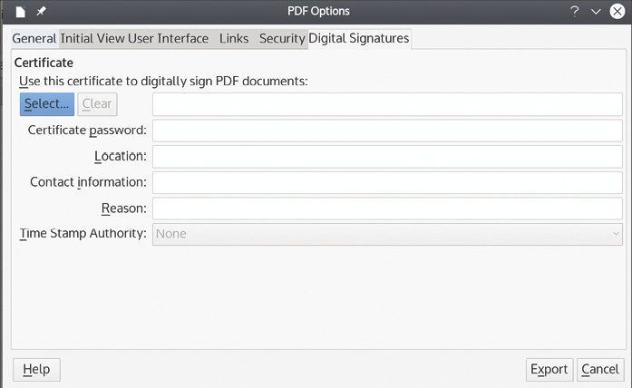Click the certificate name field next to Clear
Image resolution: width=632 pixels, height=388 pixels.
(387, 104)
